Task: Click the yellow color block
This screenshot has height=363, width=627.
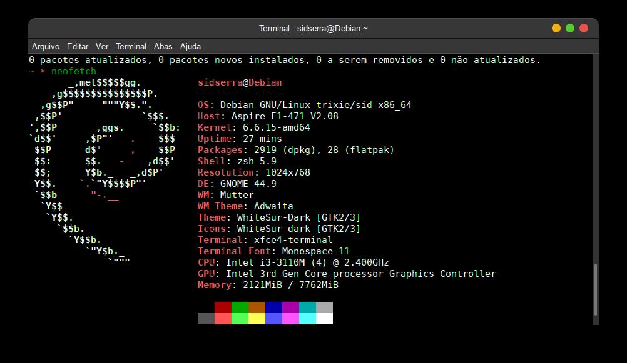Action: click(x=257, y=318)
